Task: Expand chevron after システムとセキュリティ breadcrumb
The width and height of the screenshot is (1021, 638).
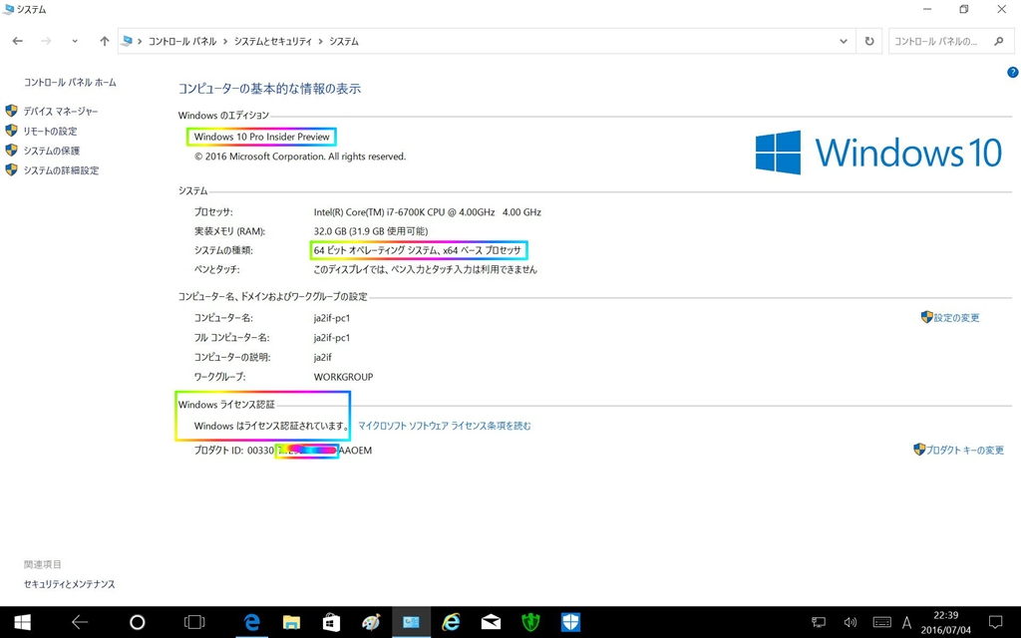Action: 320,41
